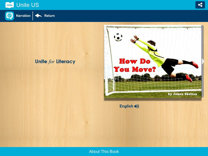Click the Narration globe speech-bubble icon
Image resolution: width=208 pixels, height=156 pixels.
[x=10, y=16]
